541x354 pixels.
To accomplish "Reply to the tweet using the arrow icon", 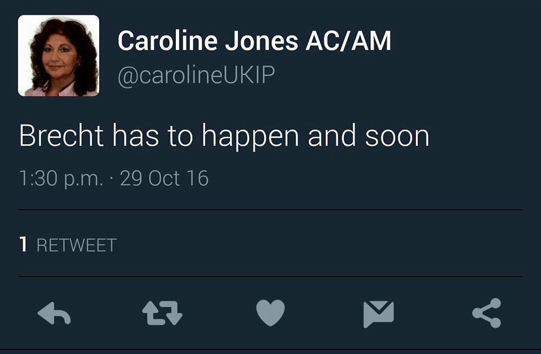I will pyautogui.click(x=54, y=313).
